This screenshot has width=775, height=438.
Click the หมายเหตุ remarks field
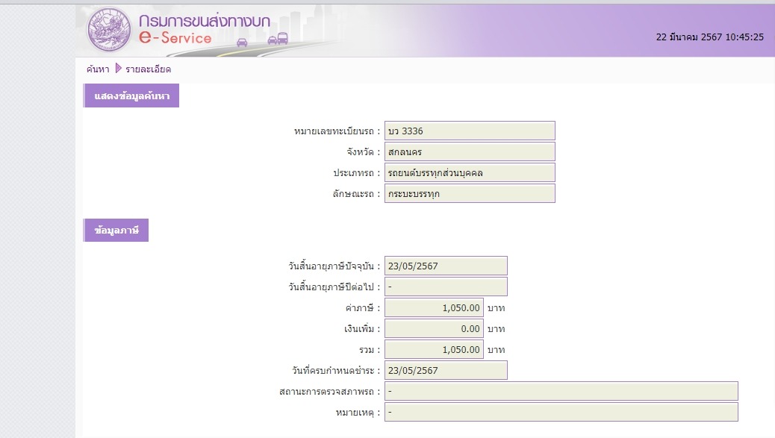coord(561,412)
